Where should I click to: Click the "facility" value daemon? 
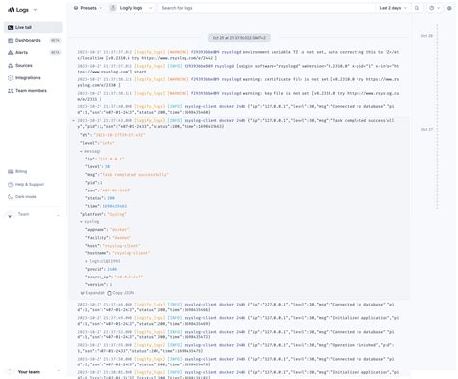tap(122, 238)
